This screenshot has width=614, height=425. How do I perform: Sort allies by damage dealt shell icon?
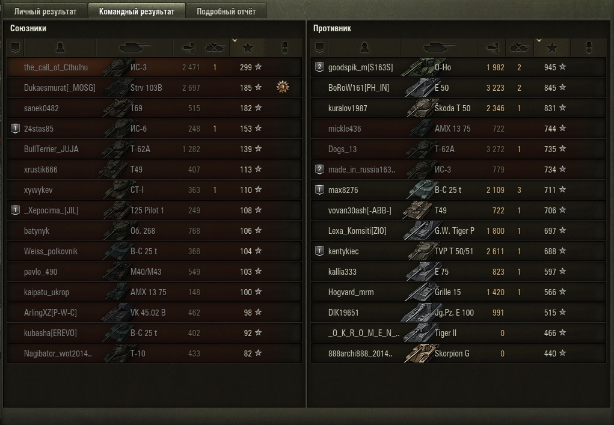pyautogui.click(x=187, y=47)
